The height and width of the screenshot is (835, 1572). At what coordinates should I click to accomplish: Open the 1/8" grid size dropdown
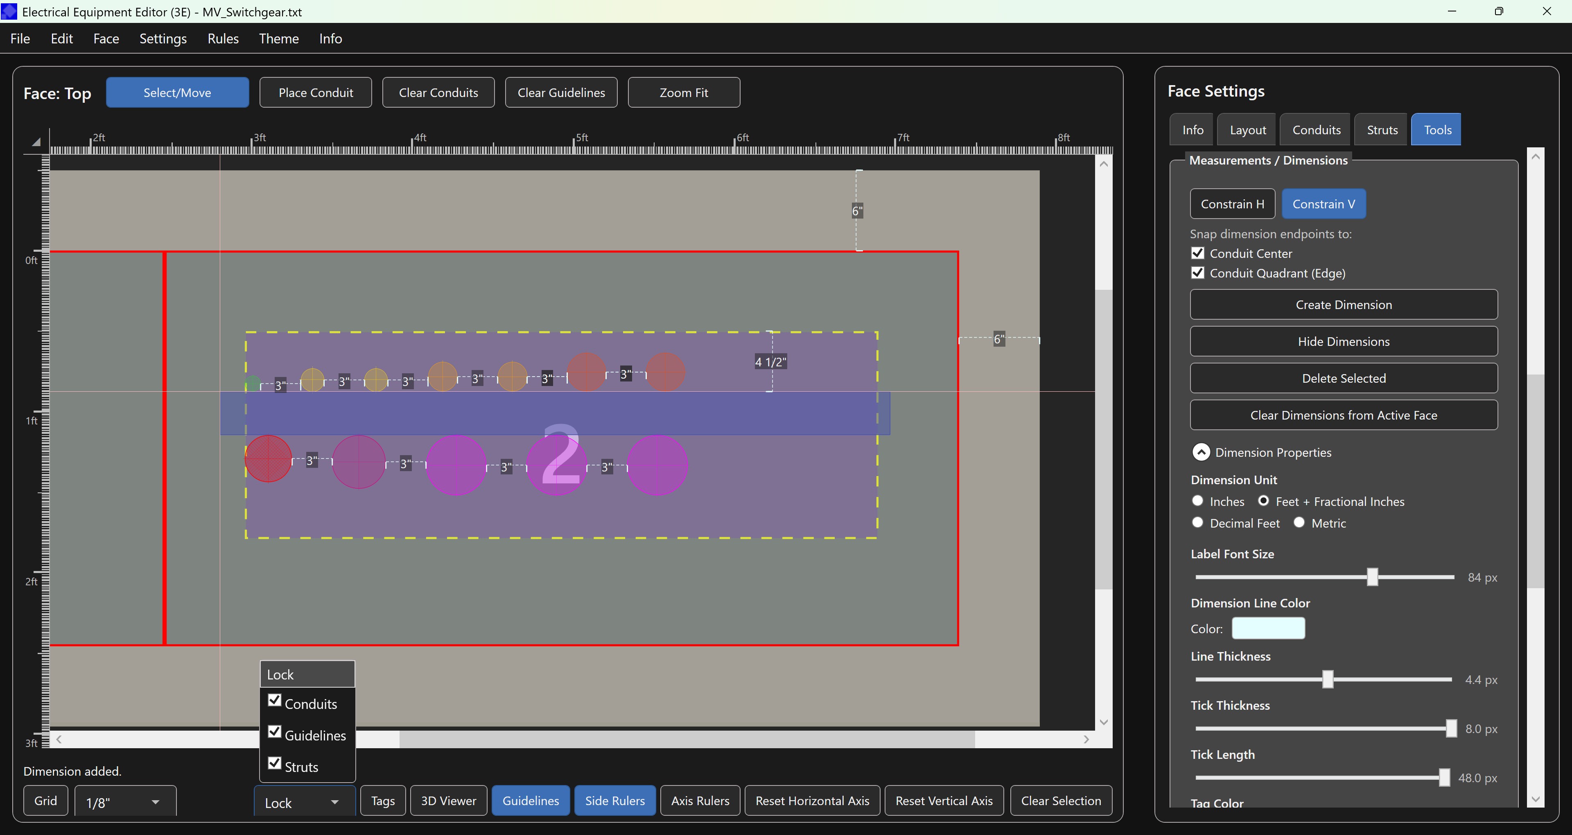125,802
